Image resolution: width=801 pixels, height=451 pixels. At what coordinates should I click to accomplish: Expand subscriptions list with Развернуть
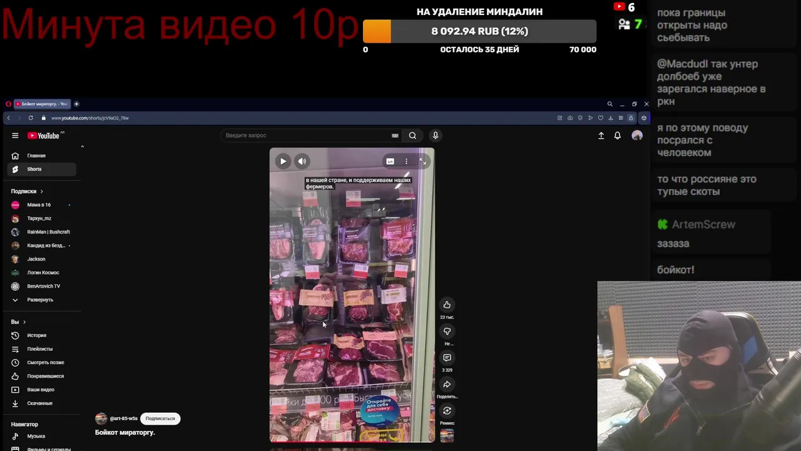pyautogui.click(x=42, y=299)
